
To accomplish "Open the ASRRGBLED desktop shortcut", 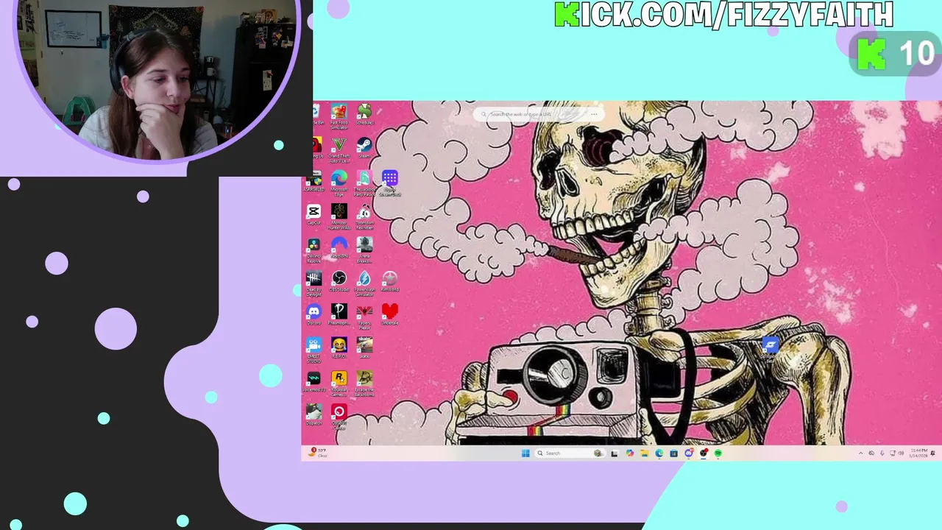I will 314,182.
